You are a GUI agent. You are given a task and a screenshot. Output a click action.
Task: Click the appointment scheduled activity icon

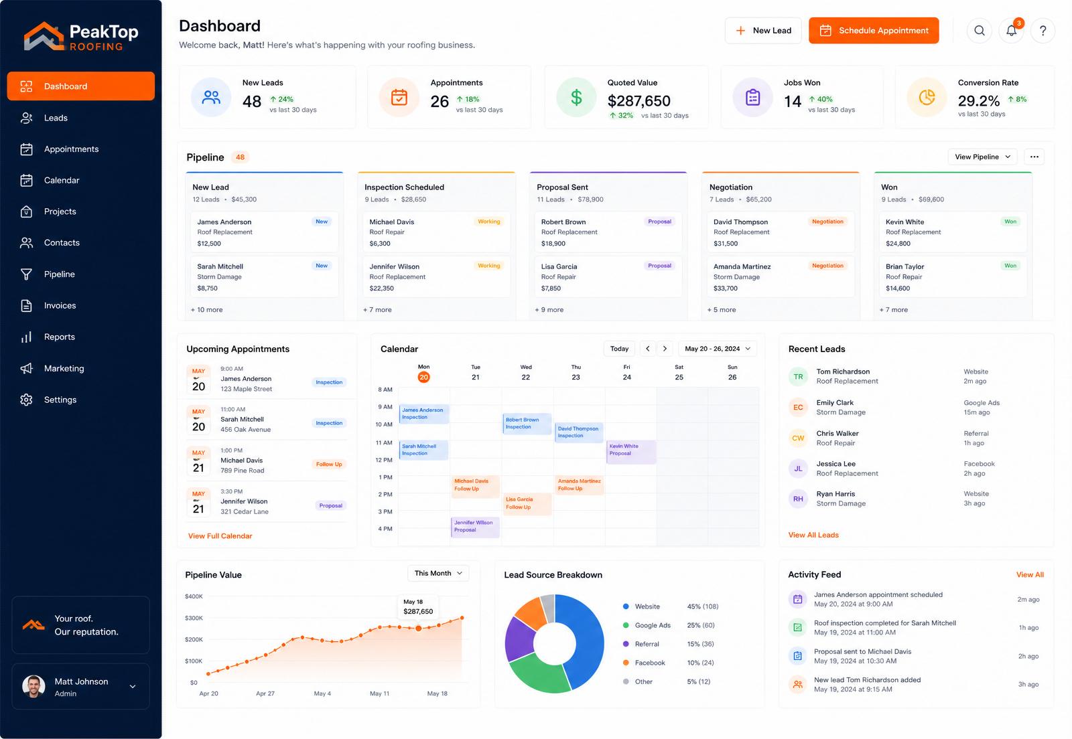(797, 599)
